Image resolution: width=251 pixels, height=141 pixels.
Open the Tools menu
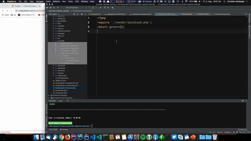coord(70,2)
